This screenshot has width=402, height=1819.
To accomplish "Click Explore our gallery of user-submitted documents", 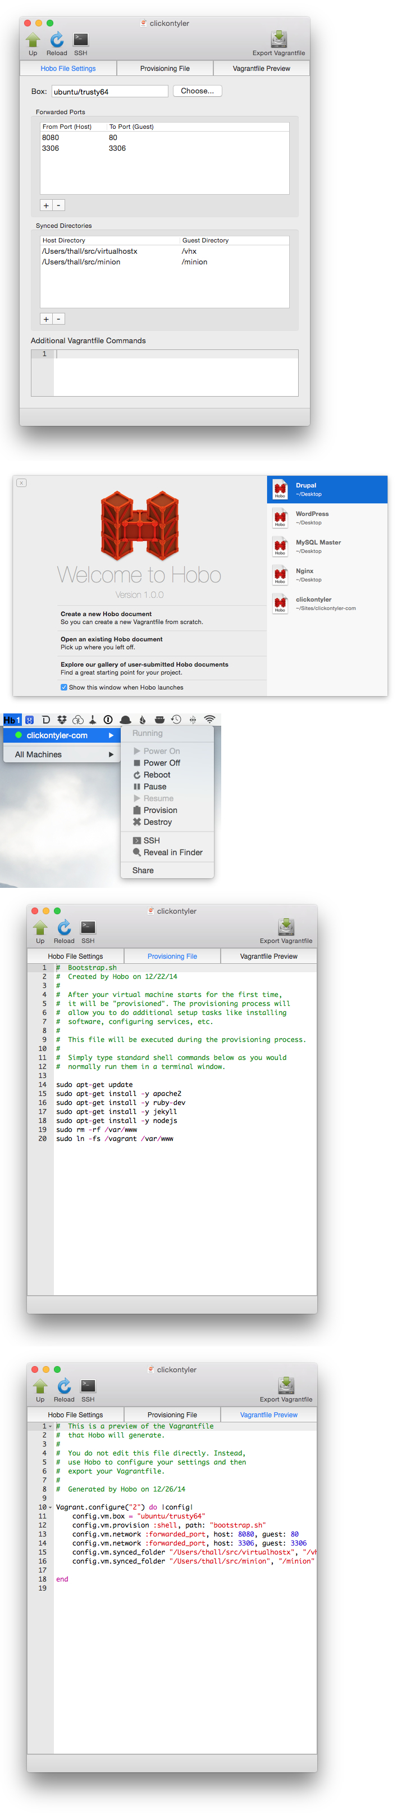I will click(x=163, y=668).
